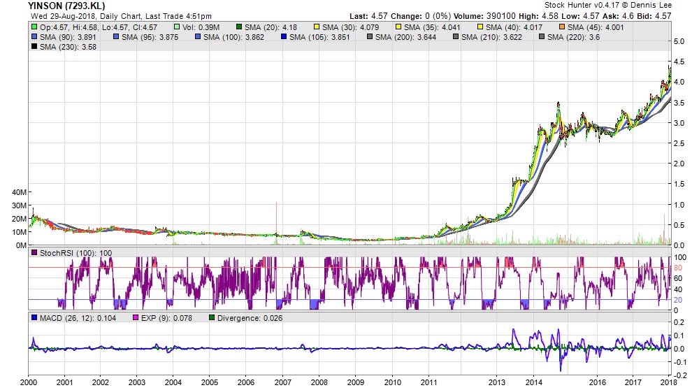The width and height of the screenshot is (699, 390).
Task: Click the YINSON (7293.KL) chart title
Action: click(x=66, y=6)
